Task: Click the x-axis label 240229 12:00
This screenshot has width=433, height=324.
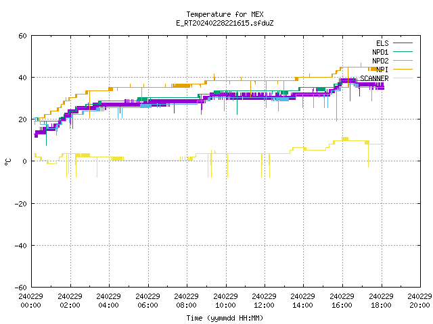Action: point(265,301)
